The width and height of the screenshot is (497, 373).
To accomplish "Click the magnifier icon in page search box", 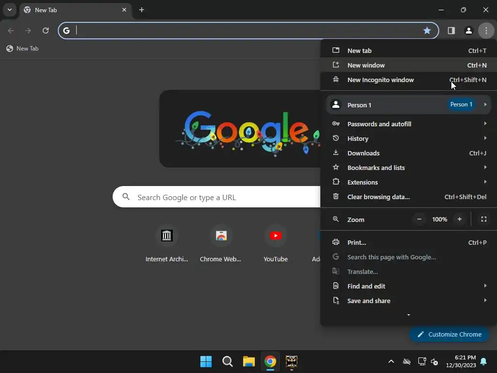I will point(126,197).
